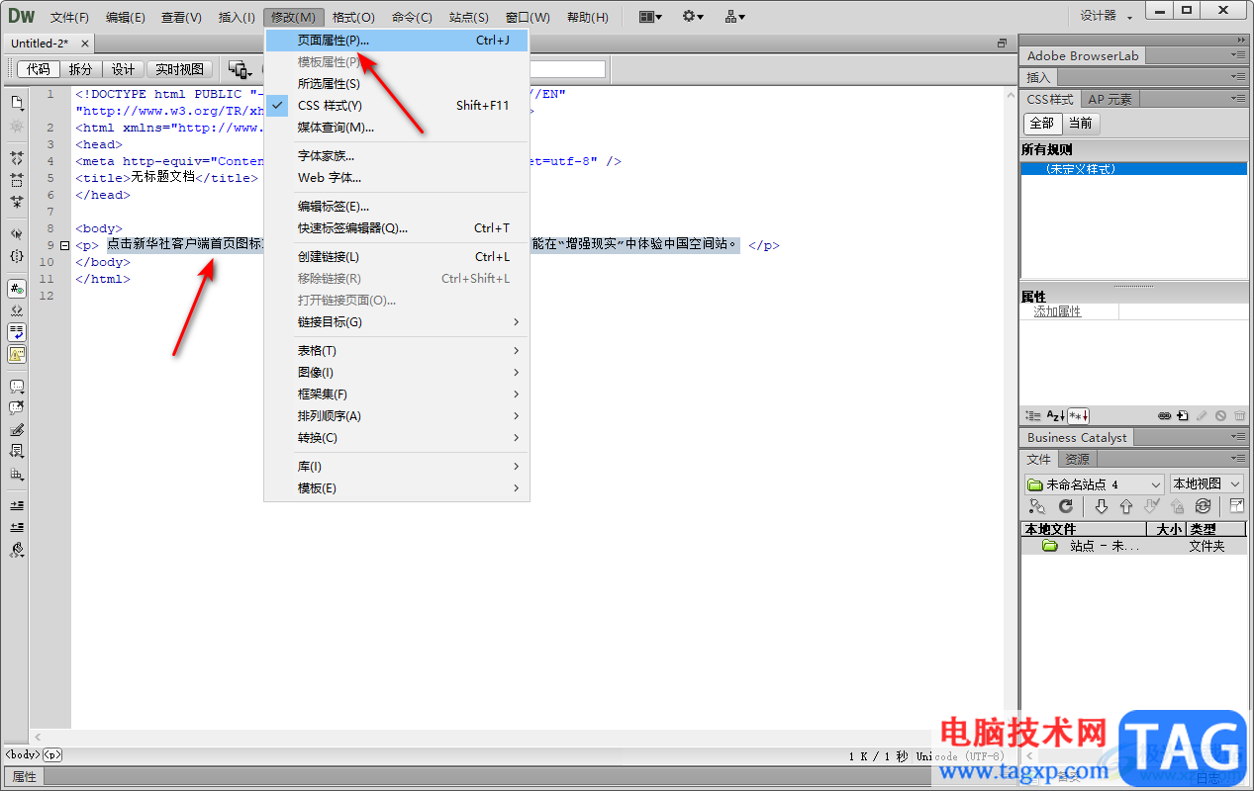Choose 创建链接(L) menu item
This screenshot has height=791, width=1254.
coord(396,257)
